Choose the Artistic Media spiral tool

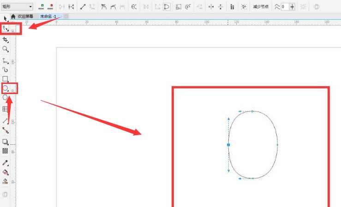6,70
